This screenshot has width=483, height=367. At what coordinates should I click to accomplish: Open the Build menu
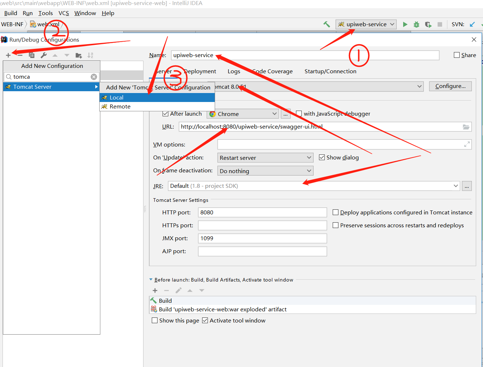pos(11,13)
